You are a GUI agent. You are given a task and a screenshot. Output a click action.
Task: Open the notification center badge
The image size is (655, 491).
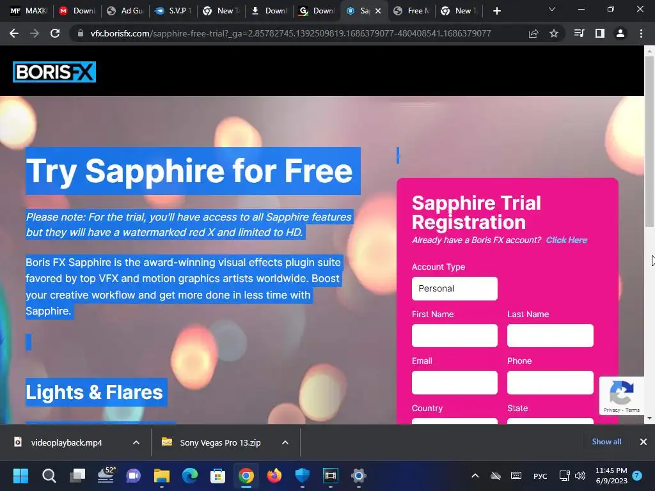click(637, 475)
